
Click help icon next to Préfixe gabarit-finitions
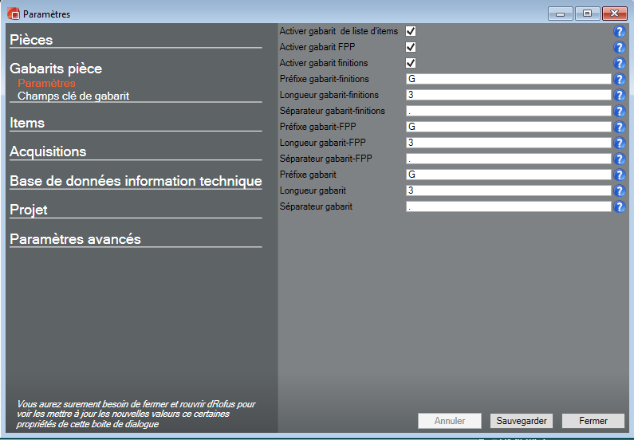click(619, 79)
